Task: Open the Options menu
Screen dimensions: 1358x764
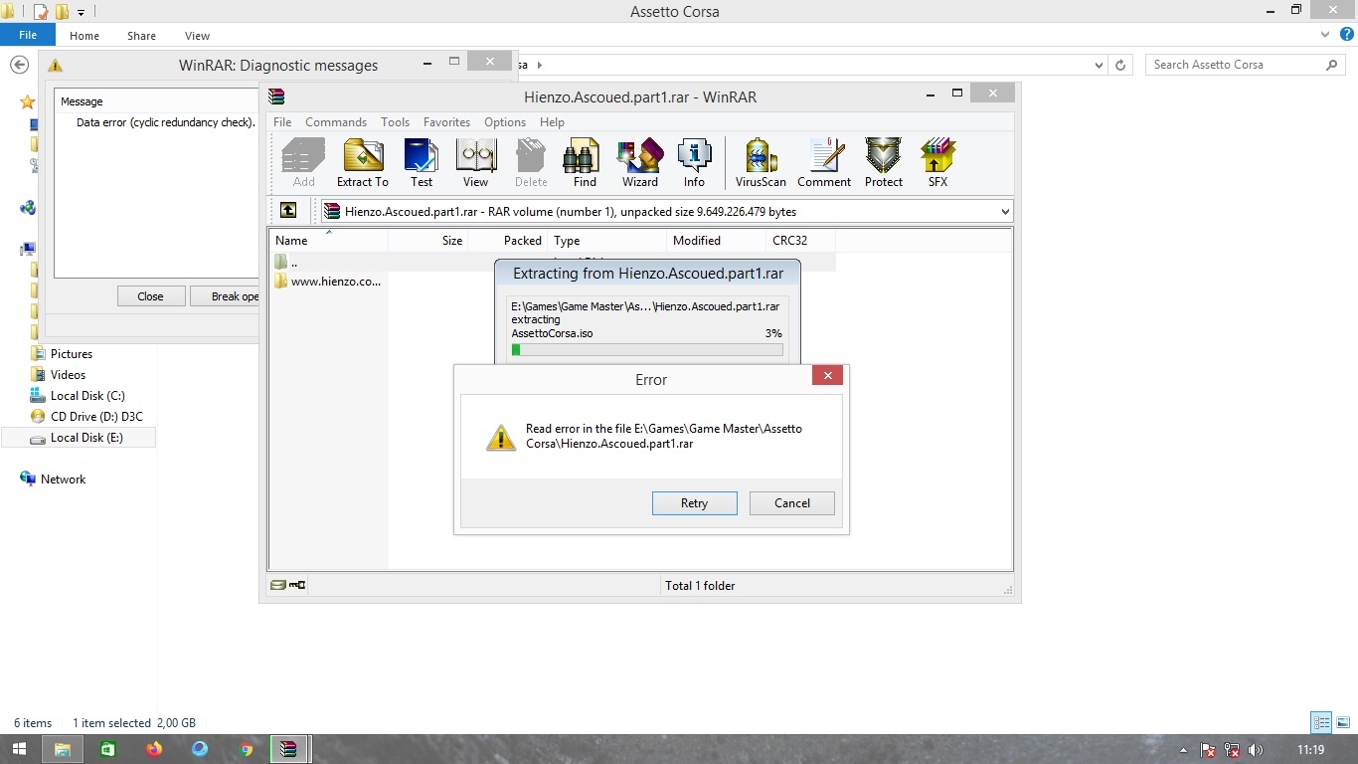Action: [x=505, y=122]
